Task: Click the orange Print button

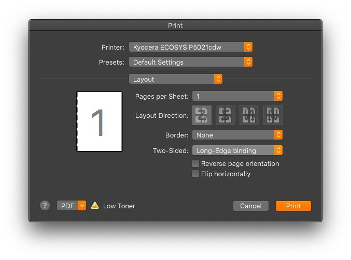Action: [293, 206]
